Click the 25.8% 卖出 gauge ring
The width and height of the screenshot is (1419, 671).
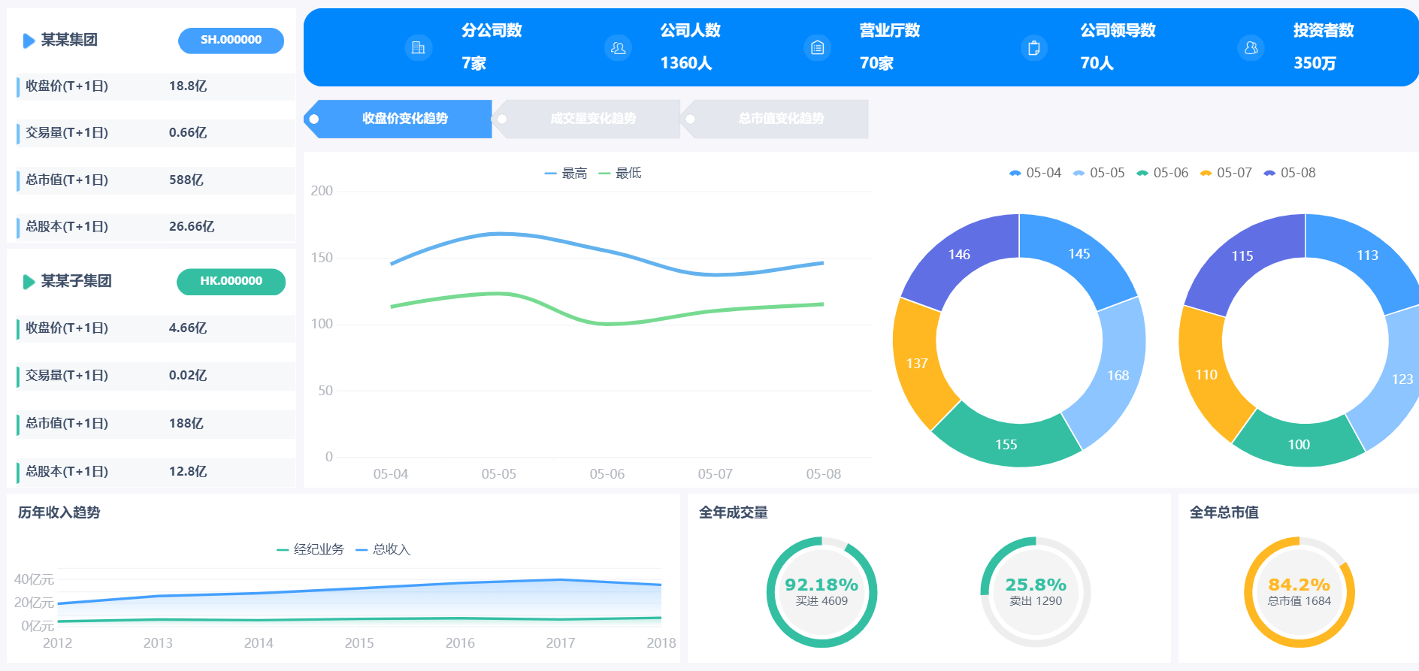(x=1036, y=592)
